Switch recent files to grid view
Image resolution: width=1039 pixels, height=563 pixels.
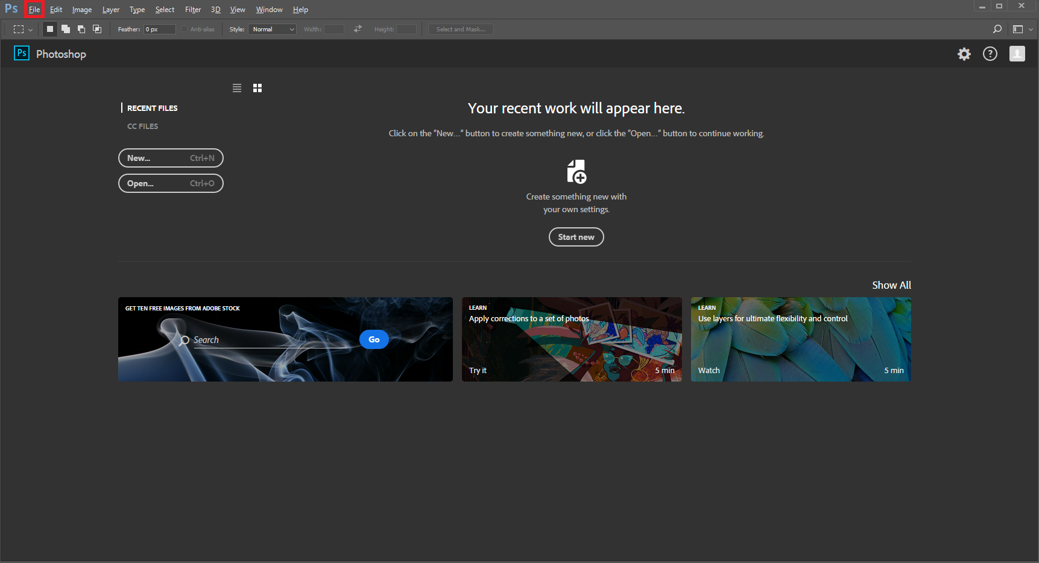[x=257, y=88]
